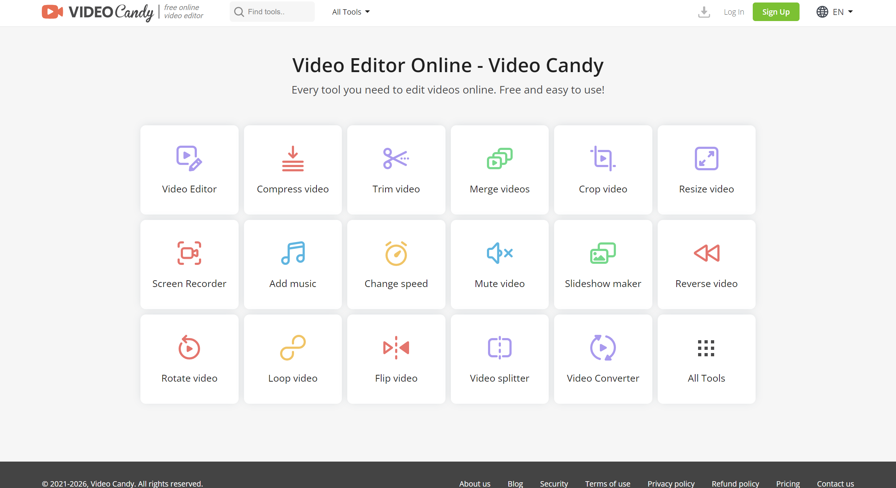Click the 'Trim video' card label
The width and height of the screenshot is (896, 488).
pos(396,189)
